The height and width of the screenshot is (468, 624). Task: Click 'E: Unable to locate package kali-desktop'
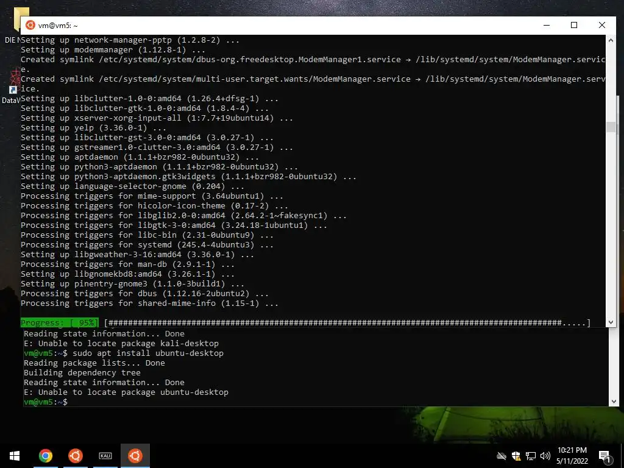[121, 344]
